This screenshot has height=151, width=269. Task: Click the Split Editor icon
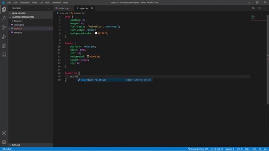click(x=259, y=8)
